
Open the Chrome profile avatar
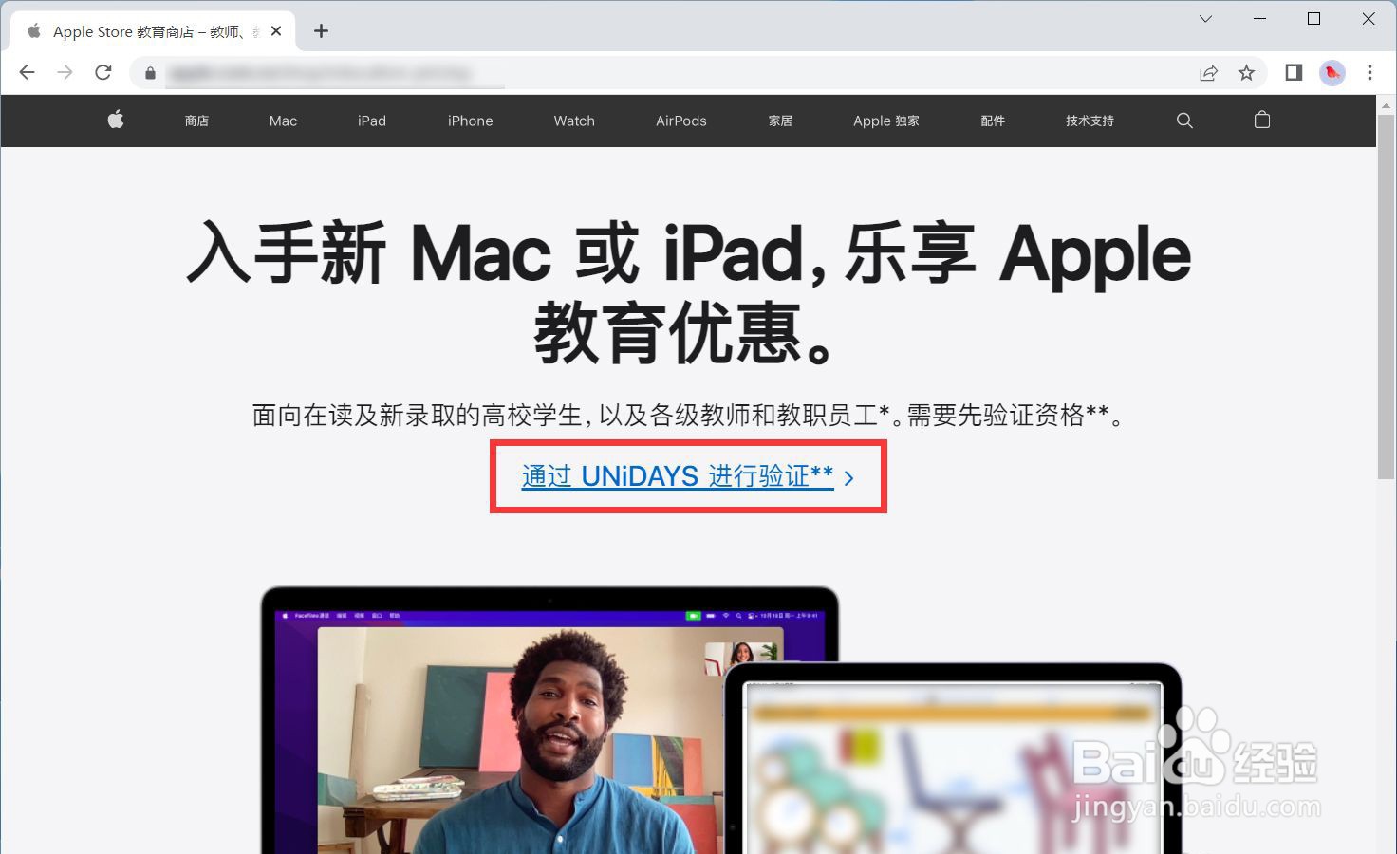coord(1332,73)
